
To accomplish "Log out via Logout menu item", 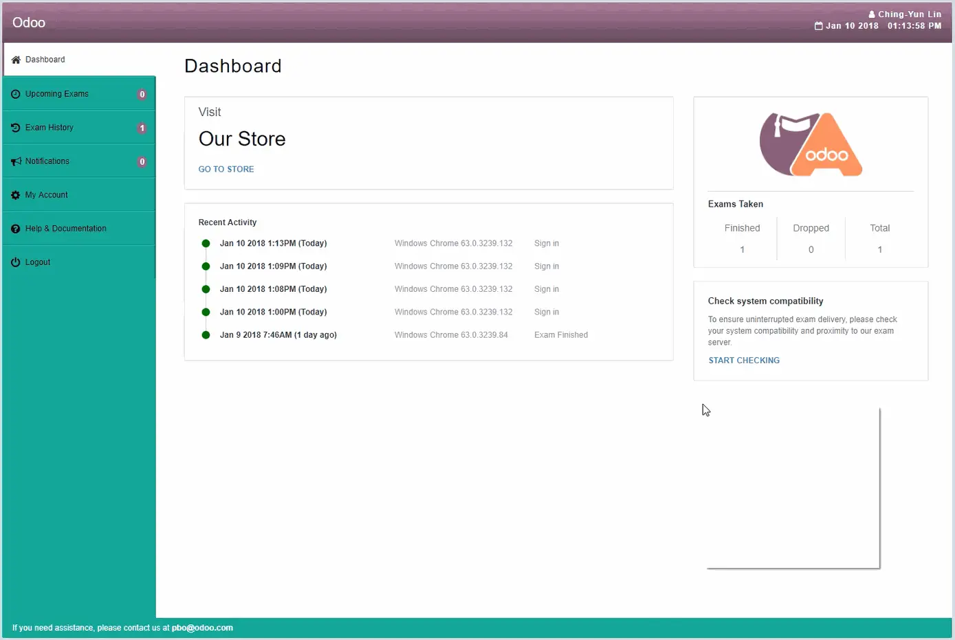I will click(79, 262).
